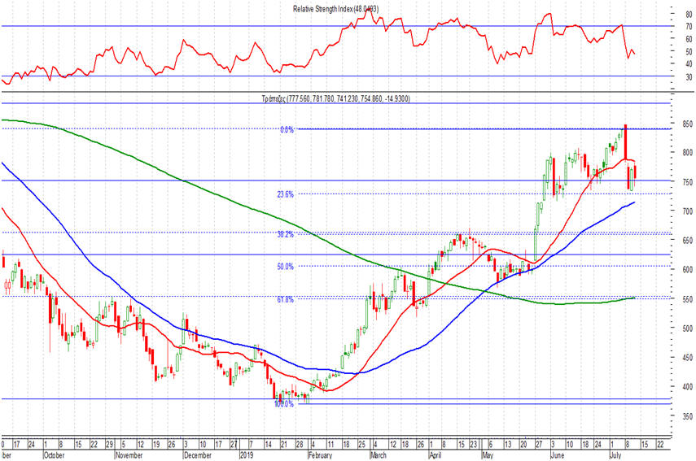This screenshot has width=696, height=461.
Task: Click the 850 price axis value
Action: [688, 124]
